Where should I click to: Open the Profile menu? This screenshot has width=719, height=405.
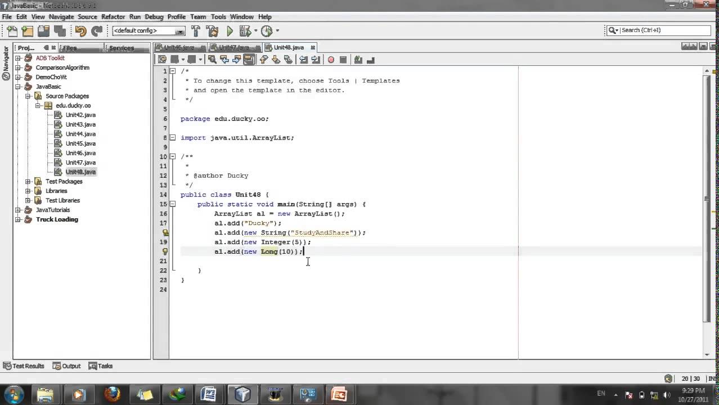point(177,17)
